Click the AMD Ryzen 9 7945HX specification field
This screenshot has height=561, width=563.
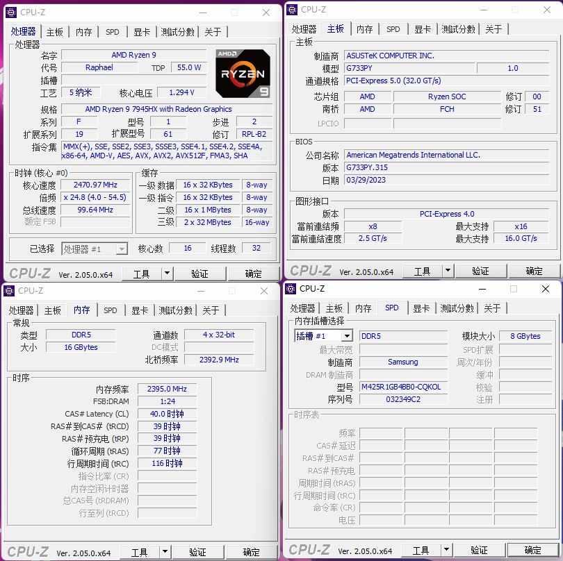click(168, 109)
